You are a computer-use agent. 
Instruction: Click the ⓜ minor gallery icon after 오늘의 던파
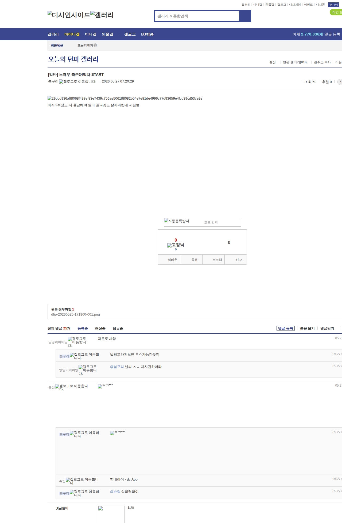coord(95,45)
